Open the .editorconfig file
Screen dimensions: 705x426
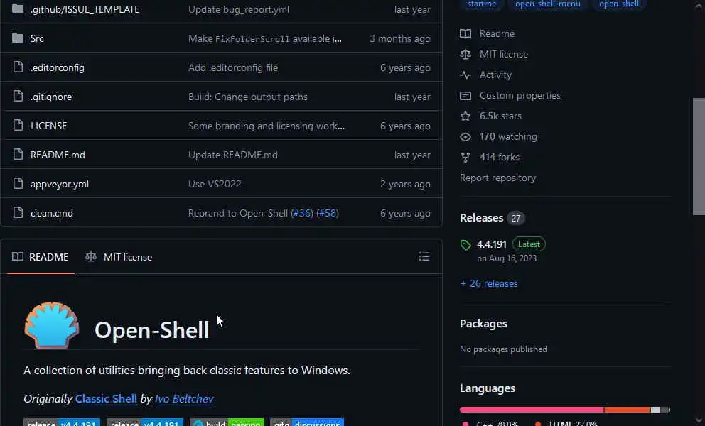click(x=57, y=68)
